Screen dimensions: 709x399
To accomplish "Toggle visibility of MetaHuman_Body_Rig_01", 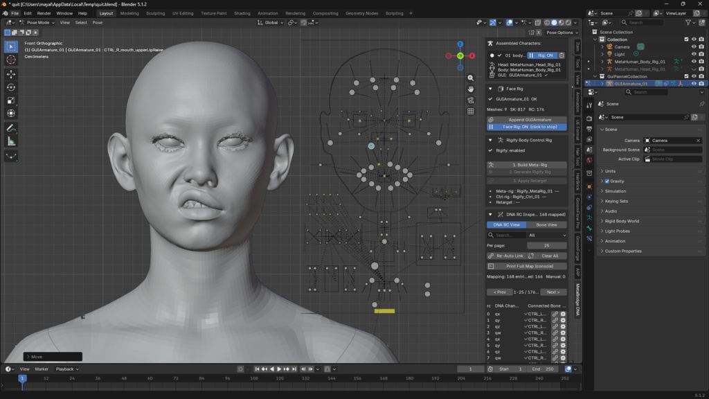I will pos(694,62).
